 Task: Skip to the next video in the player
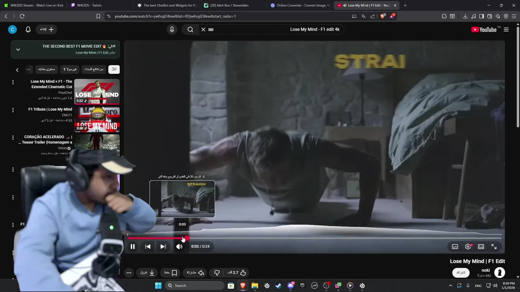coord(163,247)
